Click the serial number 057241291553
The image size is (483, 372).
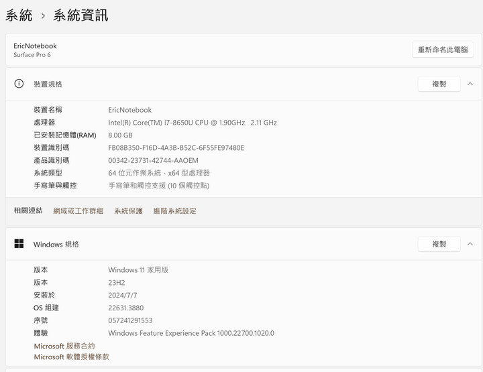click(130, 320)
